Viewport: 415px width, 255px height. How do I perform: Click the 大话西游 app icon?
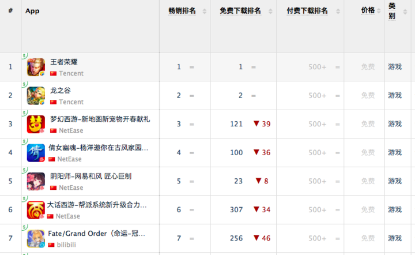(x=36, y=210)
